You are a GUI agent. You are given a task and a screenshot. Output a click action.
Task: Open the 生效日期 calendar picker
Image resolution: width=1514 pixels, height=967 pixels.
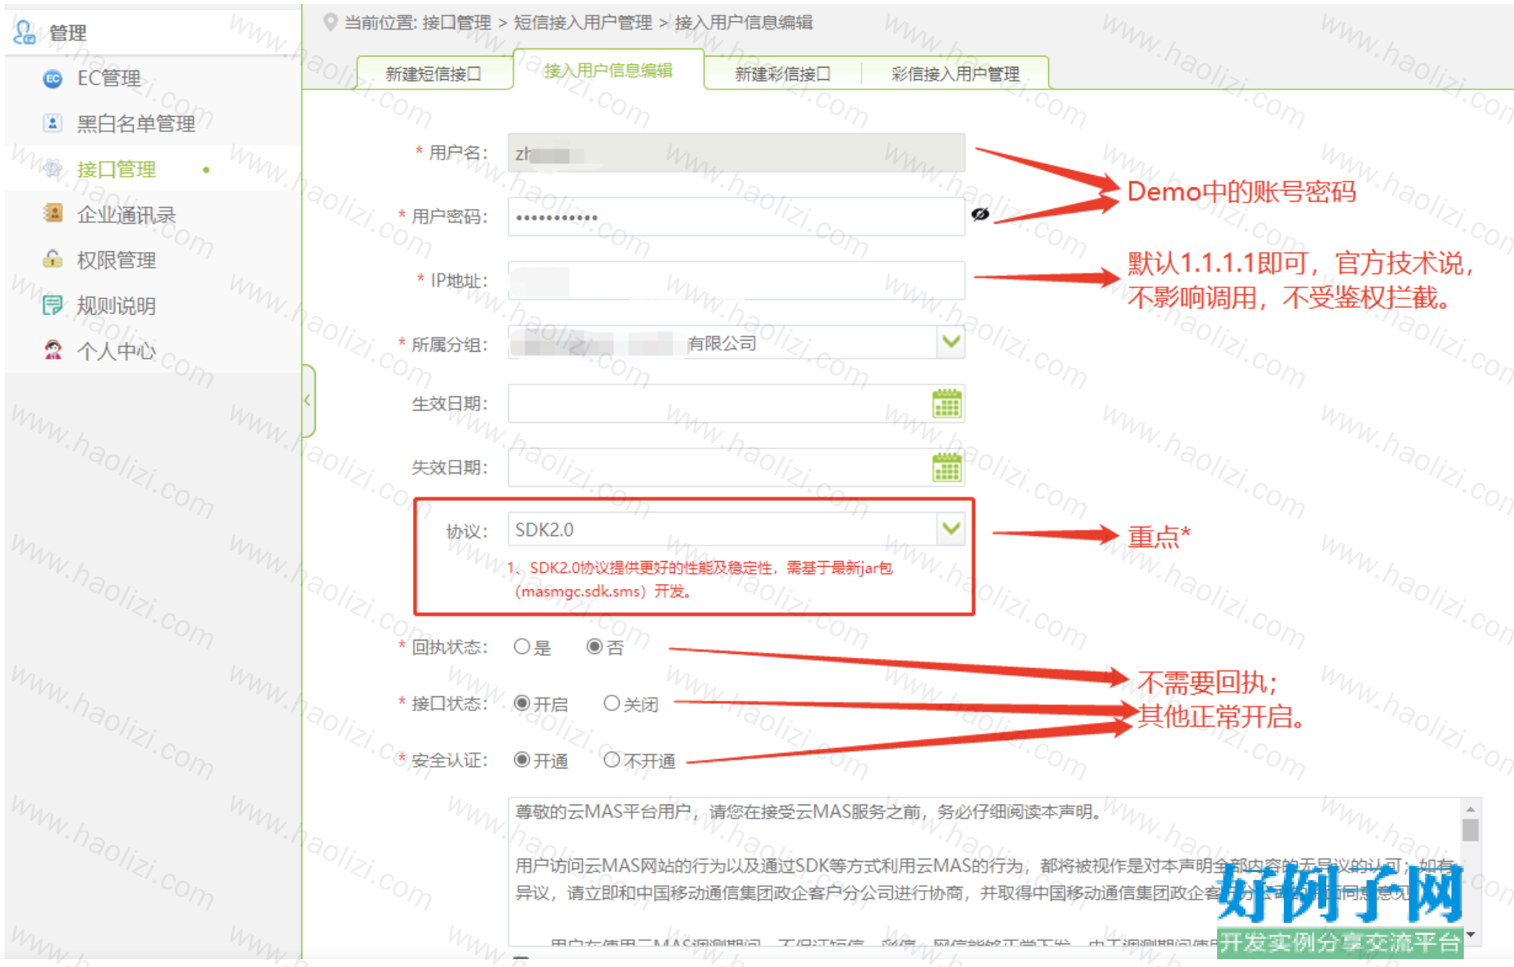pos(946,403)
